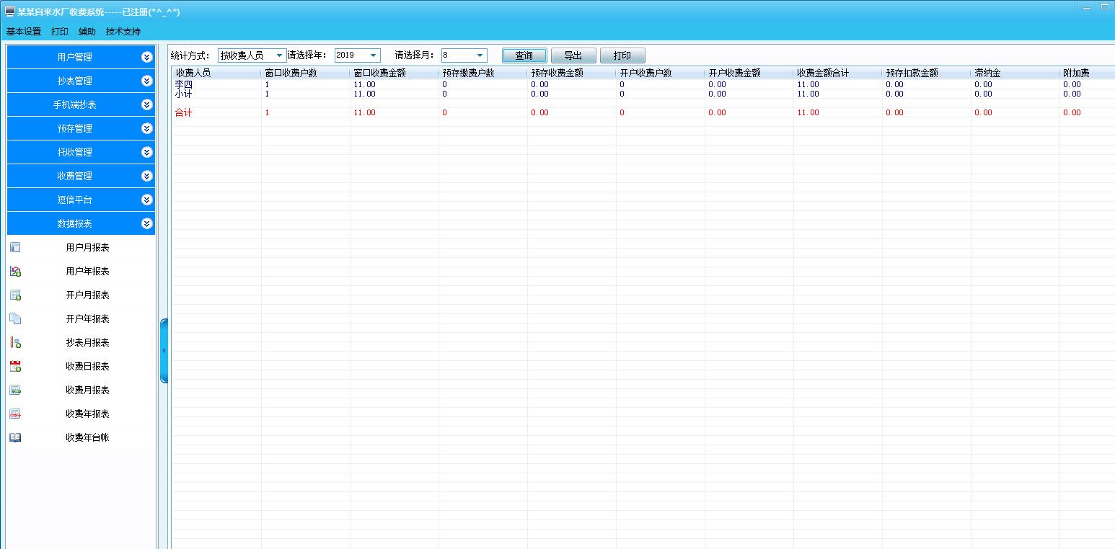The width and height of the screenshot is (1115, 549).
Task: Open the month dropdown showing 8
Action: pos(464,55)
